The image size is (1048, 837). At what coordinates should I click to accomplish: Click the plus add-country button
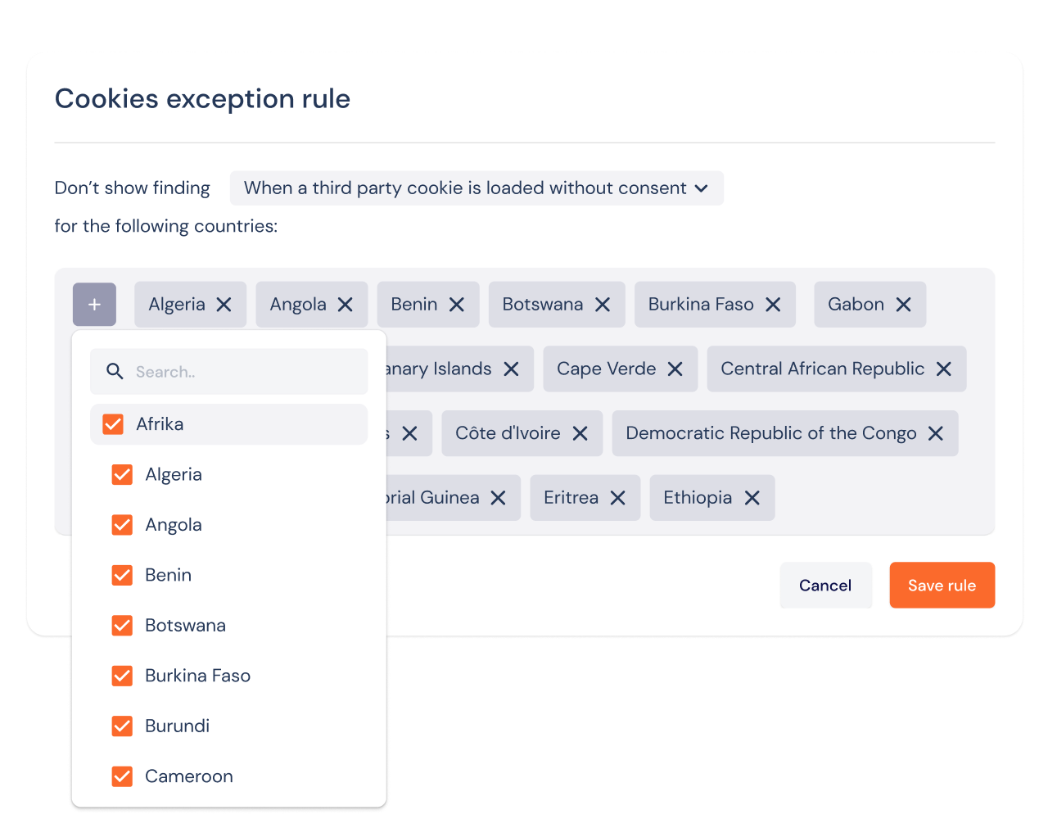pos(94,305)
